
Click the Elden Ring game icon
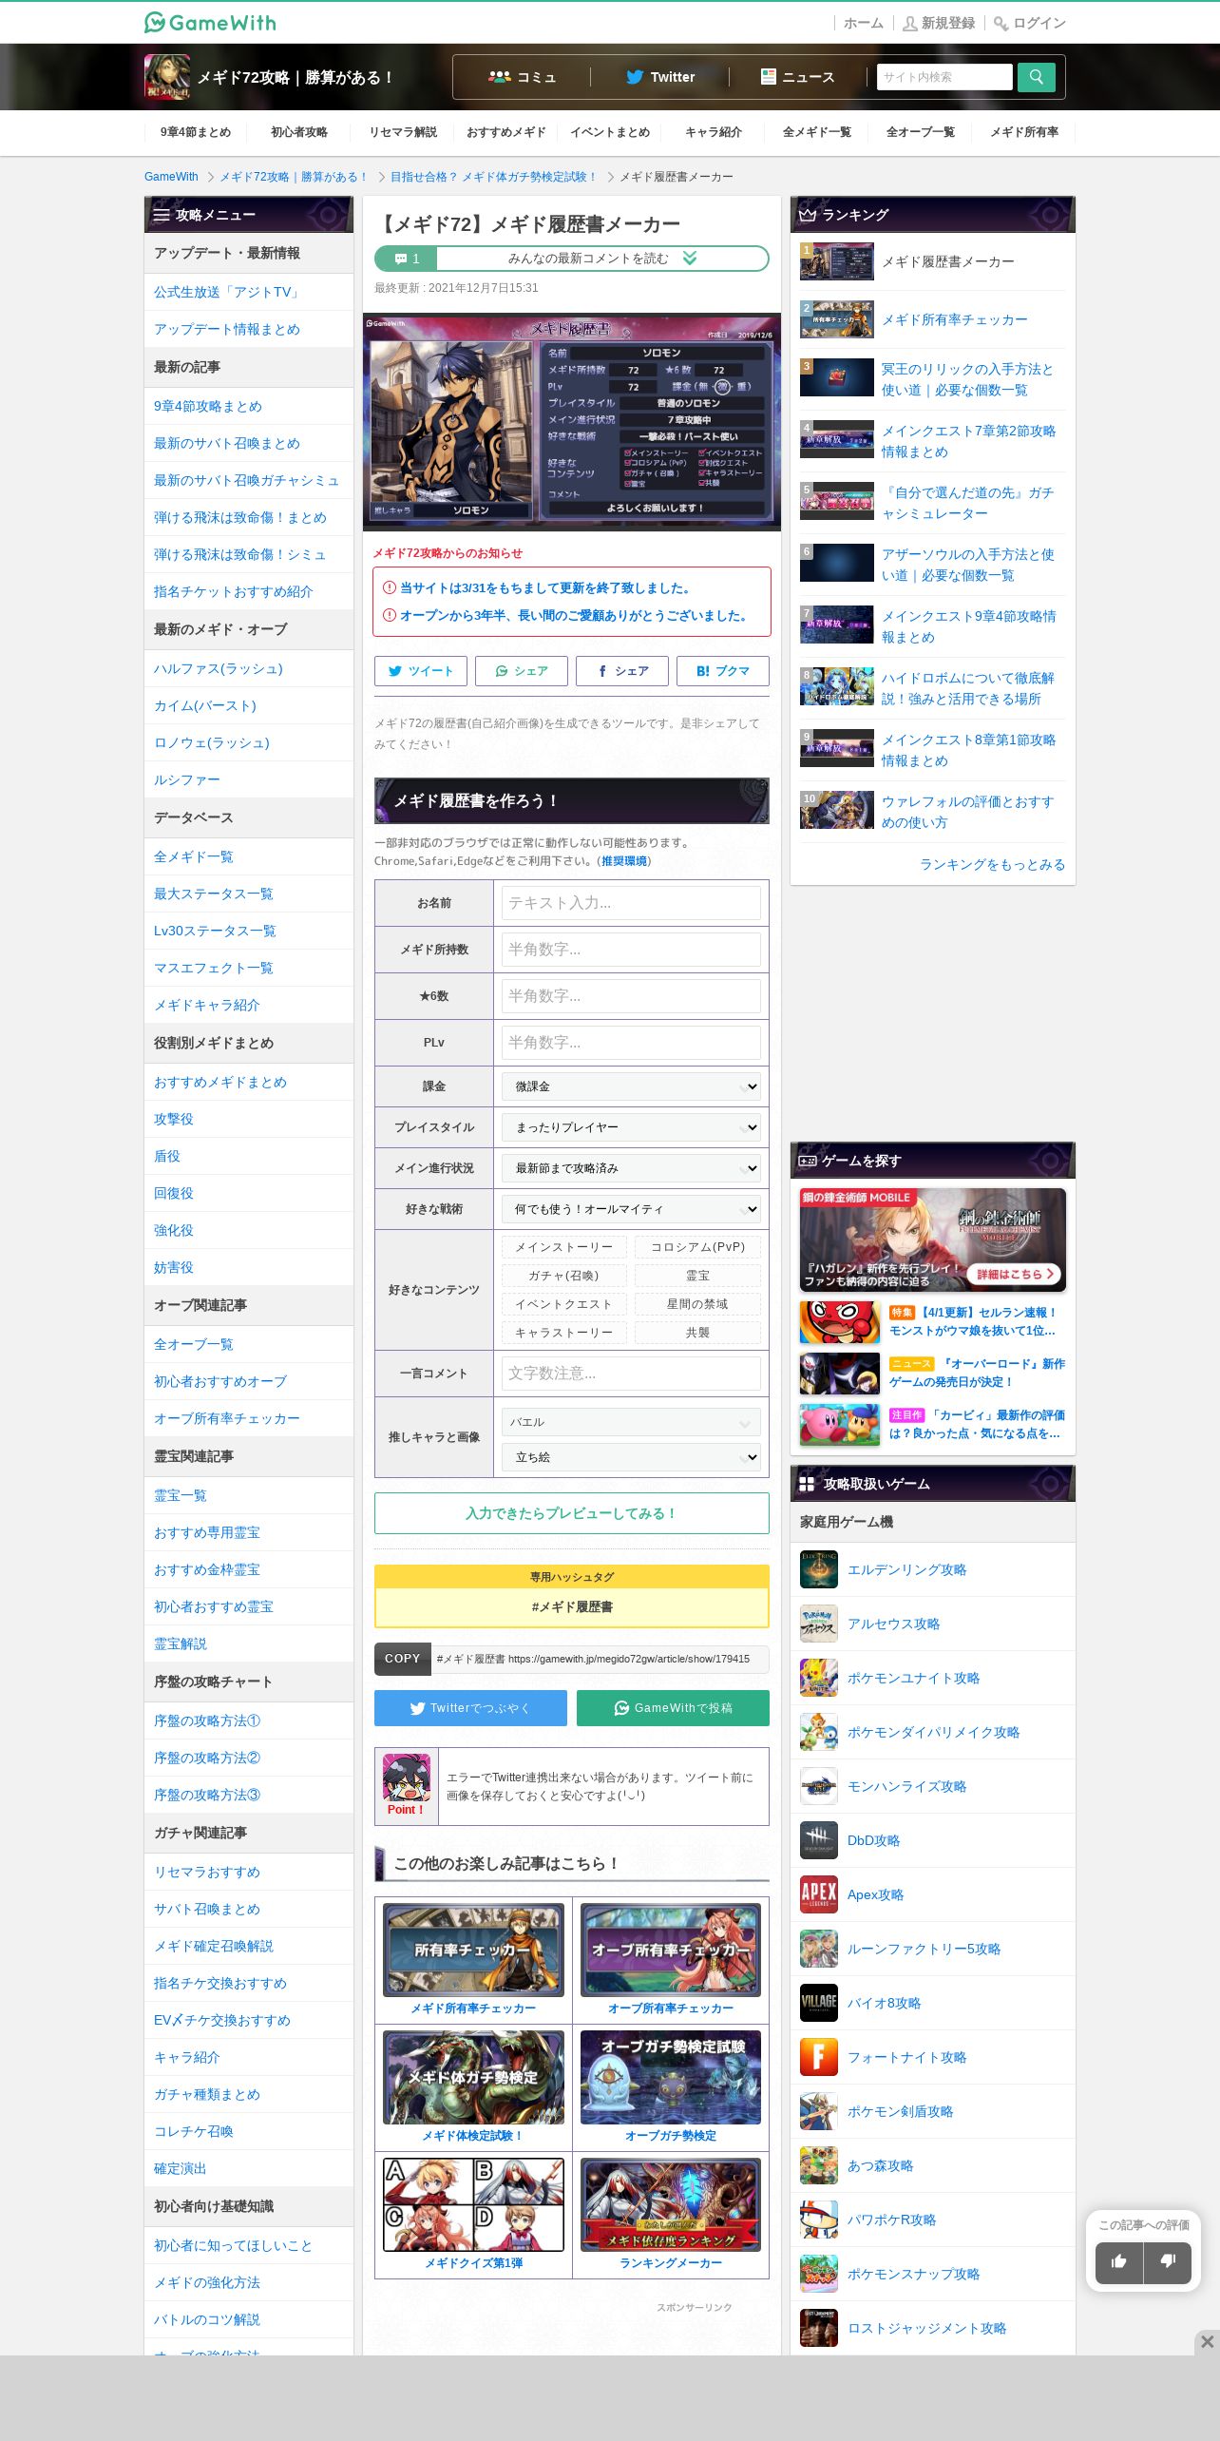click(819, 1569)
